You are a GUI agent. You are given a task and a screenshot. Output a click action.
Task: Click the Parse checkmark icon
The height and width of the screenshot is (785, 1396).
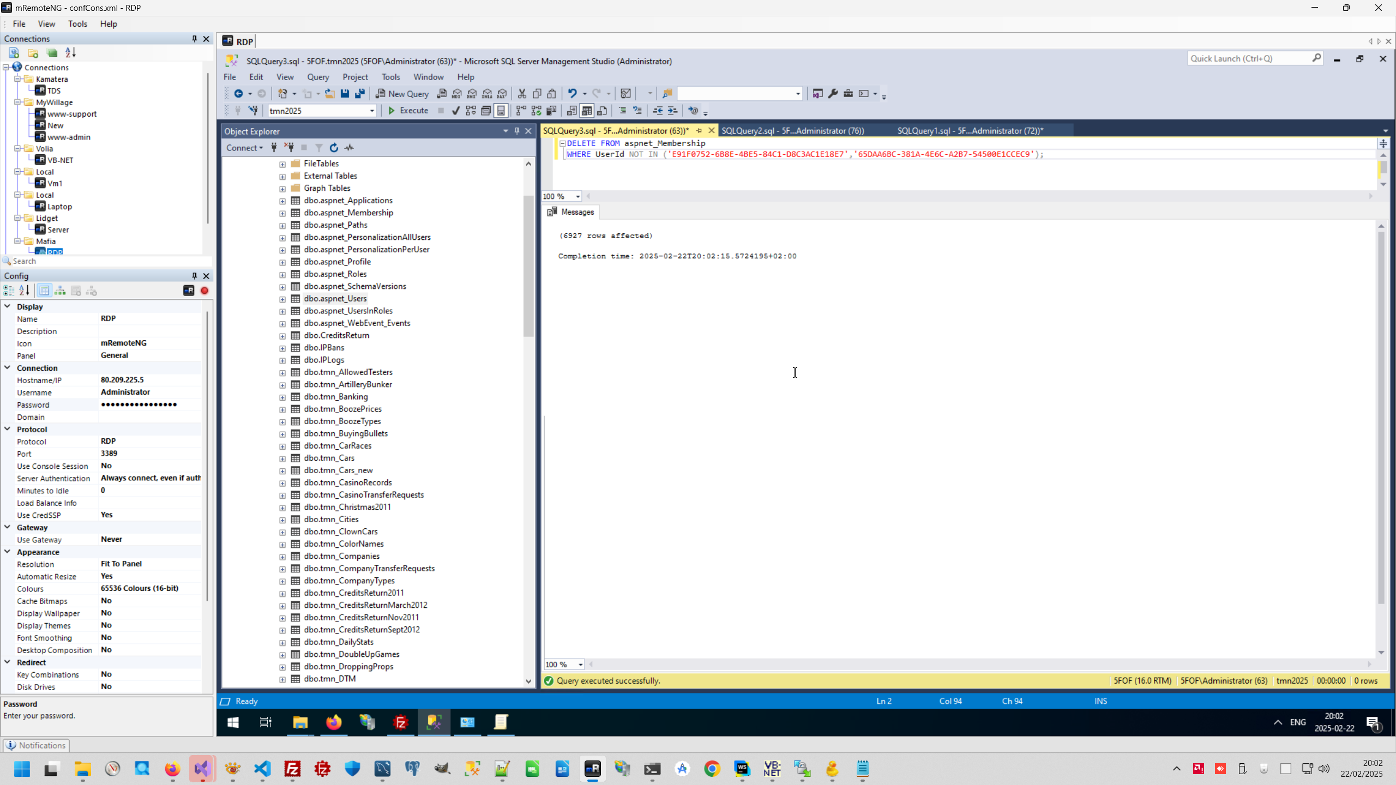pos(456,111)
